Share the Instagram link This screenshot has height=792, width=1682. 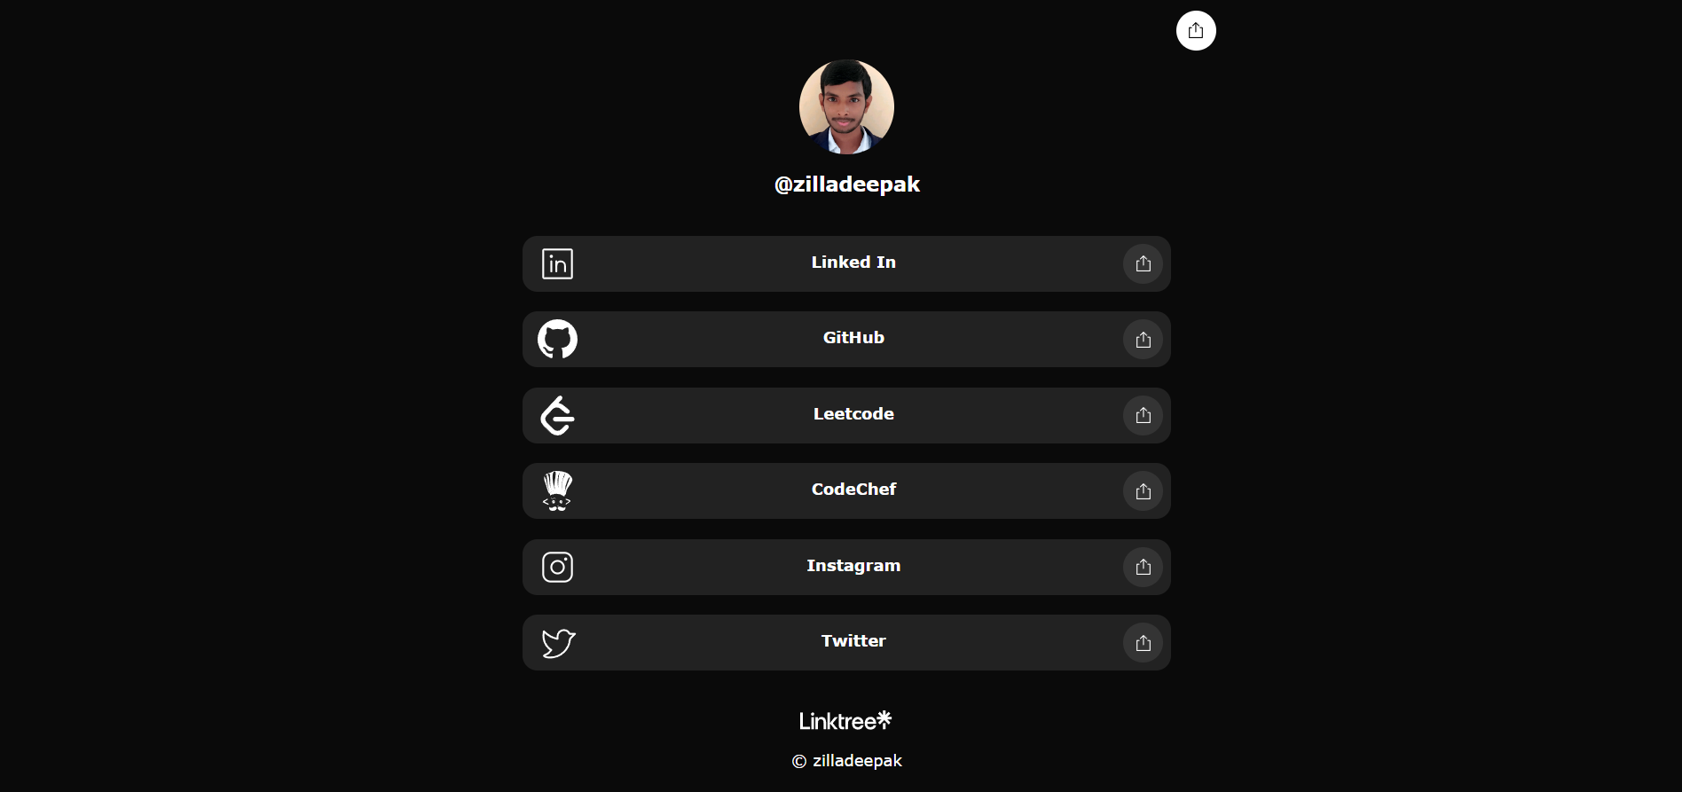[x=1143, y=567]
